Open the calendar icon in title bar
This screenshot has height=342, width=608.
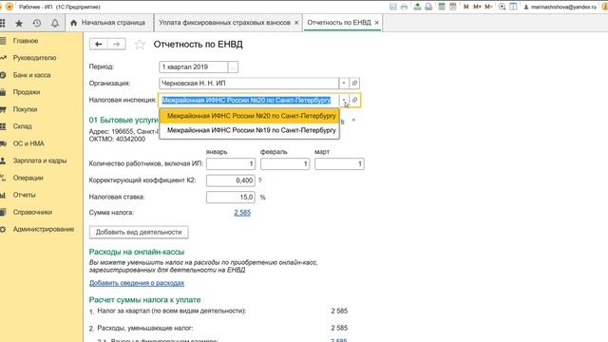tap(452, 7)
